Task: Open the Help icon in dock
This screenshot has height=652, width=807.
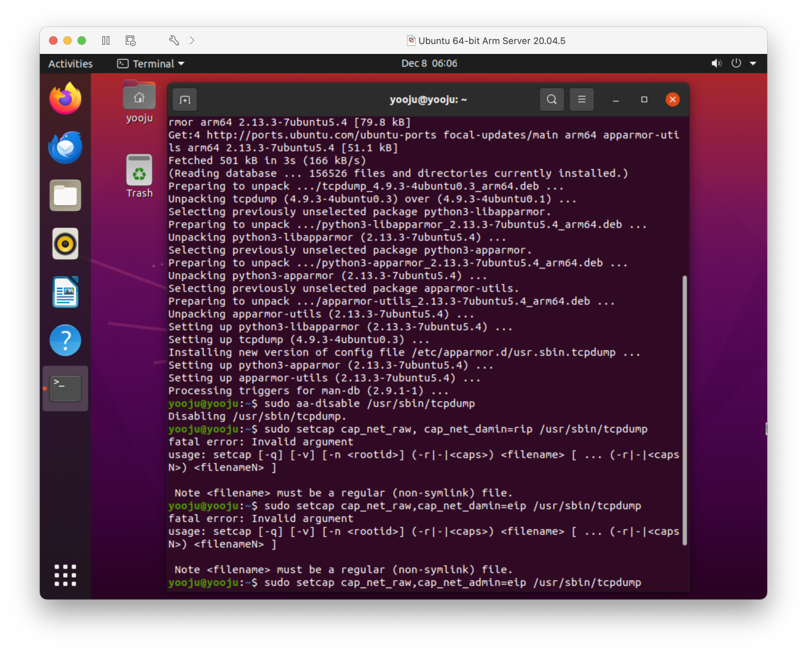Action: 65,340
